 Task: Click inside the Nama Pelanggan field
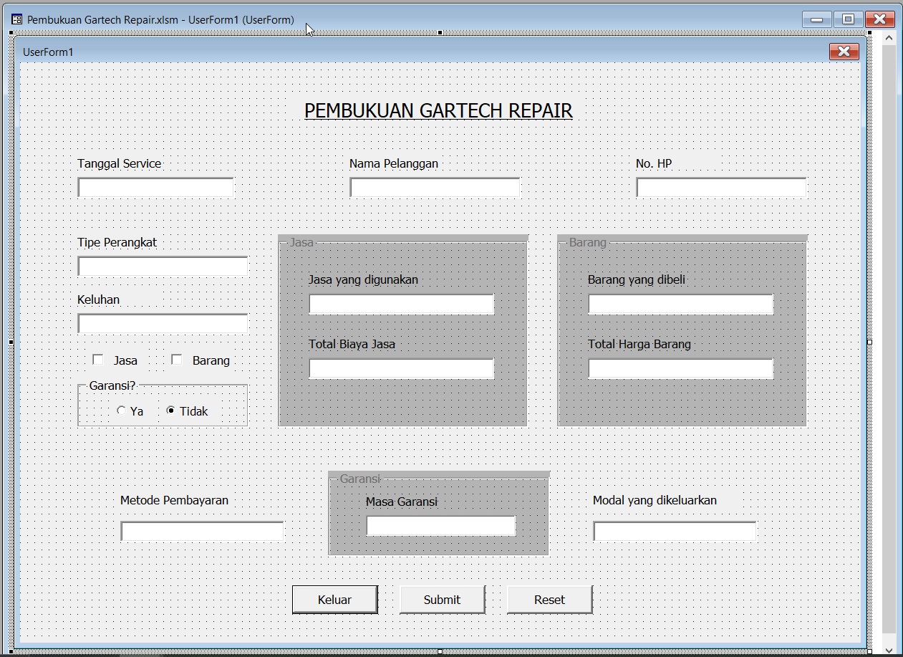434,186
